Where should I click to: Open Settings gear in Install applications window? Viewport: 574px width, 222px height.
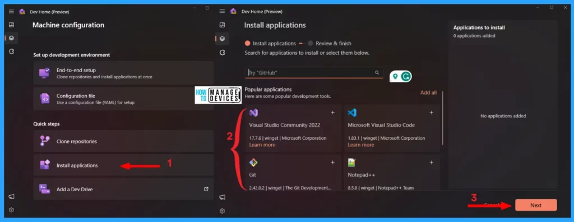[222, 211]
